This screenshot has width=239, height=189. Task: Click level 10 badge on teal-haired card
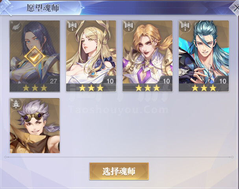(223, 81)
